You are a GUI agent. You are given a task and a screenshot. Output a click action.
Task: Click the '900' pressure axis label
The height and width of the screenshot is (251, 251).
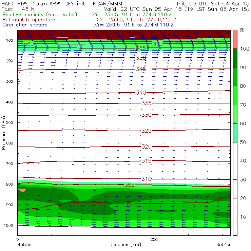[9, 205]
